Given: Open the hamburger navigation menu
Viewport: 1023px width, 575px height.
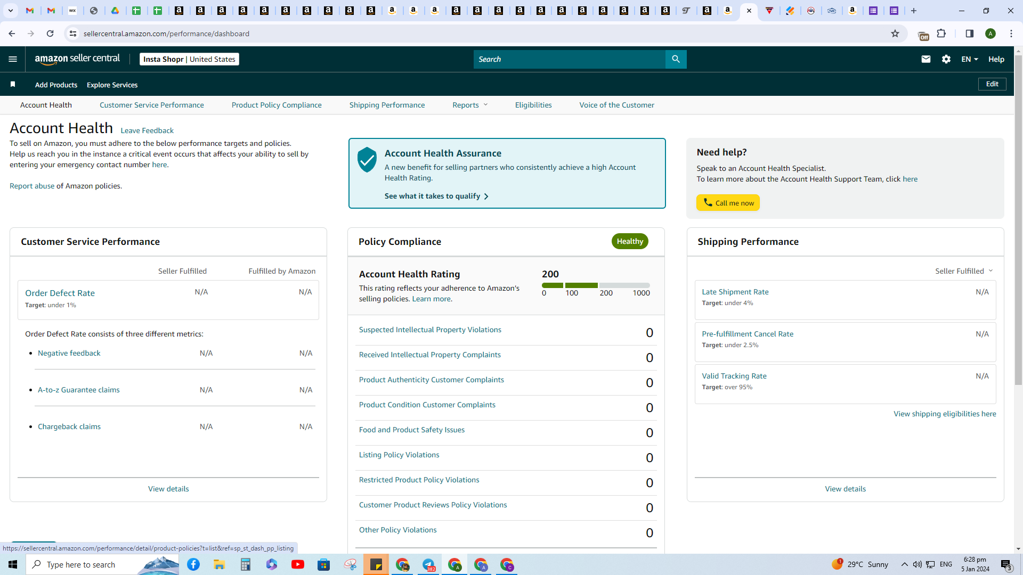Looking at the screenshot, I should click(x=13, y=59).
